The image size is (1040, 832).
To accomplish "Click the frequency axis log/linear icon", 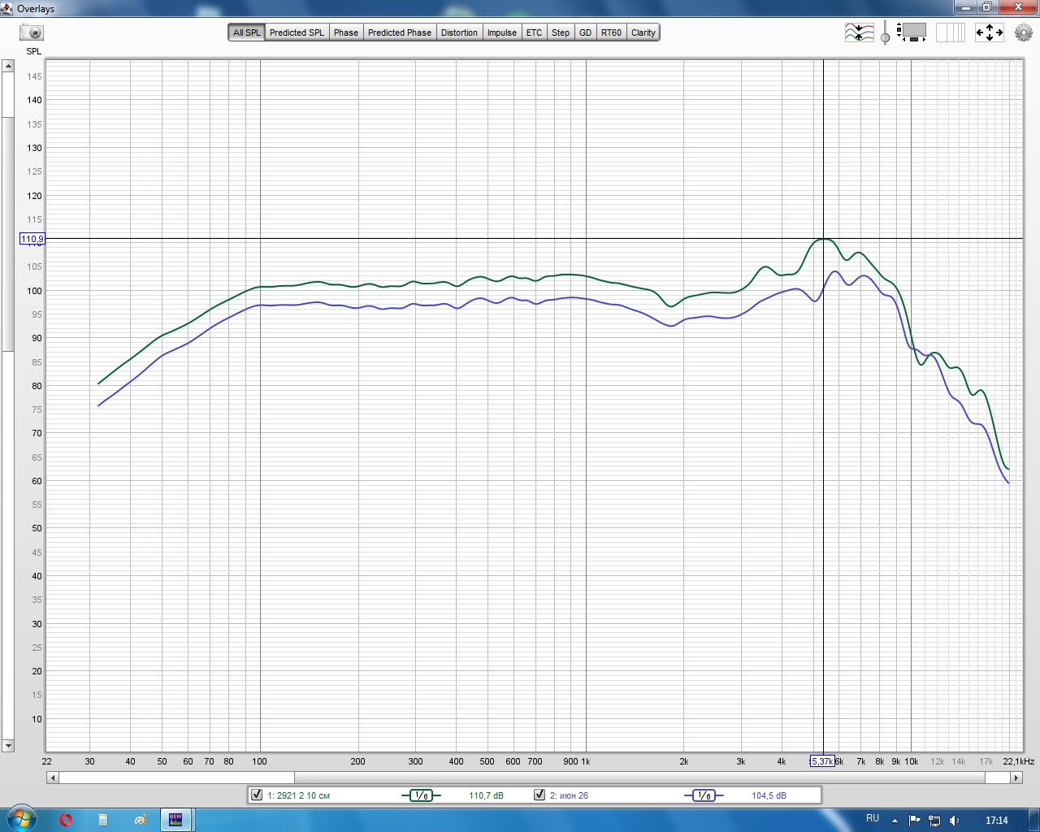I will [x=950, y=32].
